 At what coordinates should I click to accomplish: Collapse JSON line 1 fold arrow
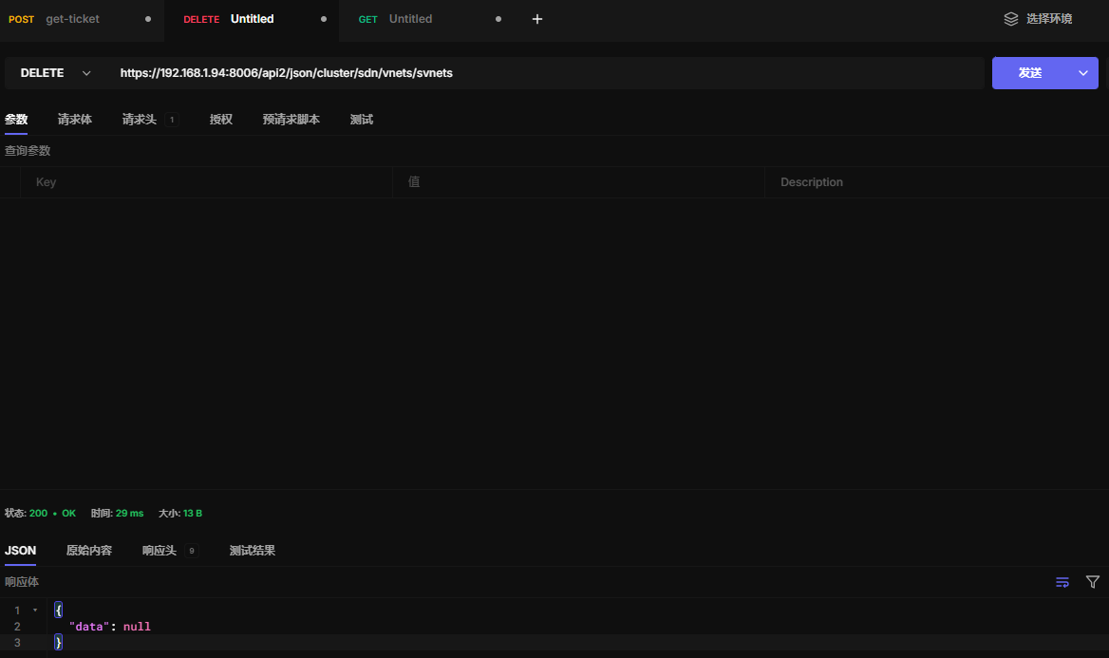tap(35, 610)
